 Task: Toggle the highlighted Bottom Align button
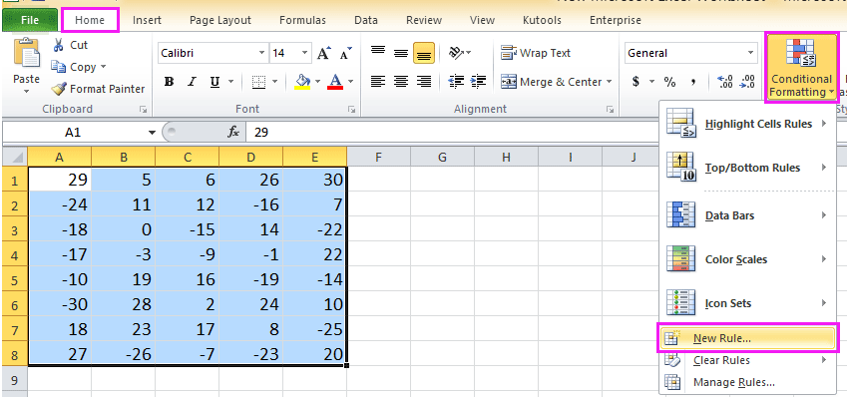424,53
